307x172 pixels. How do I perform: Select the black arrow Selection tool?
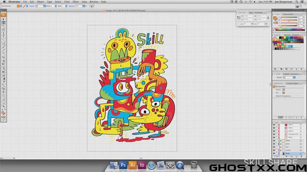click(3, 19)
